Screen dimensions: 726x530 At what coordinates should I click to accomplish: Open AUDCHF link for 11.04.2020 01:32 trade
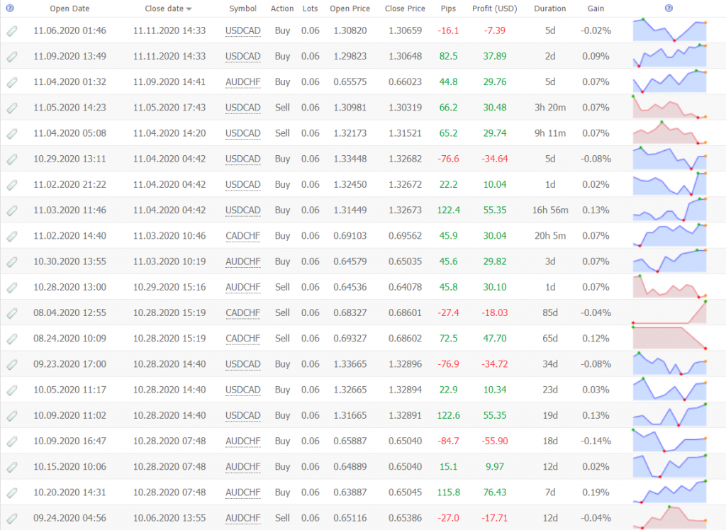tap(243, 82)
